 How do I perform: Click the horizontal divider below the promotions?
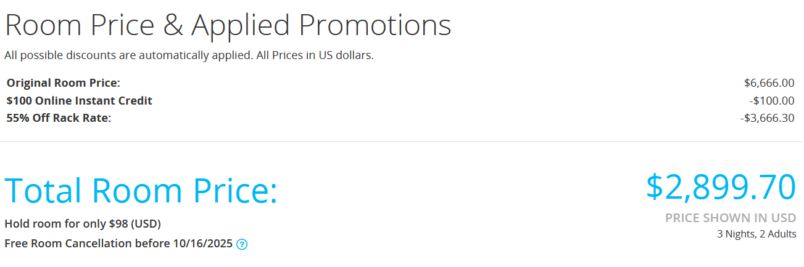[401, 142]
